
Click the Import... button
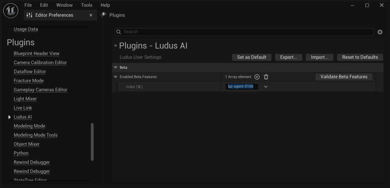(x=320, y=57)
